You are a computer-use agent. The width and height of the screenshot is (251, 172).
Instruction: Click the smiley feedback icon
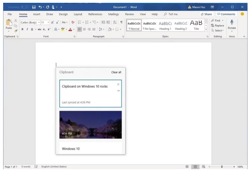click(x=242, y=14)
